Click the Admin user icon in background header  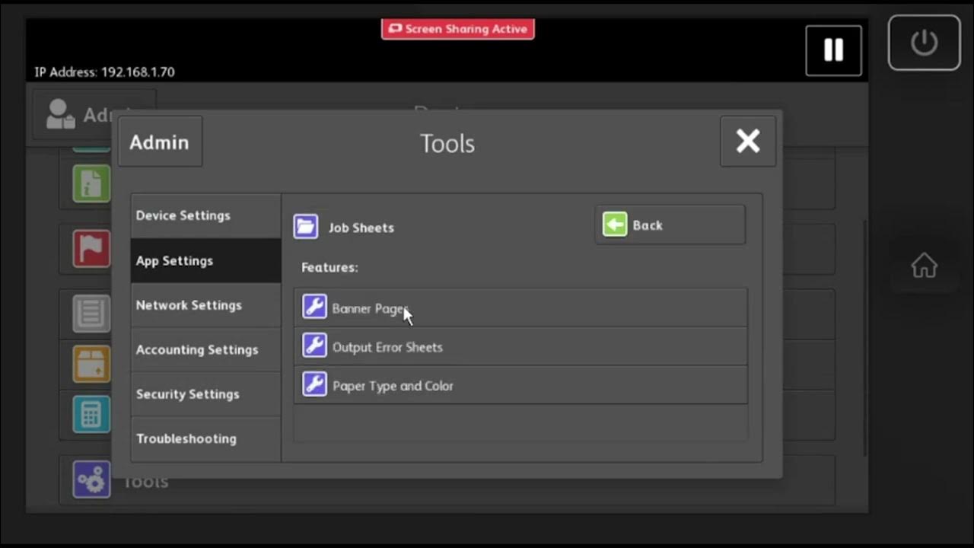click(x=60, y=114)
